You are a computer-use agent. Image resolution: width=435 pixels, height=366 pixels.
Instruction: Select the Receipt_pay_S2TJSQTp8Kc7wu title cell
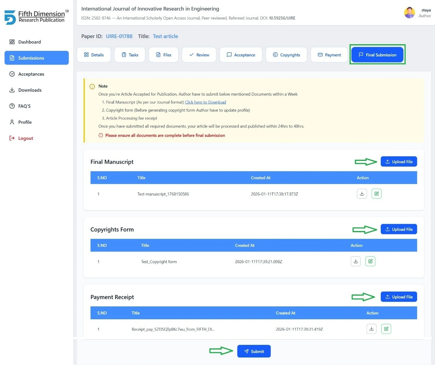tap(173, 329)
